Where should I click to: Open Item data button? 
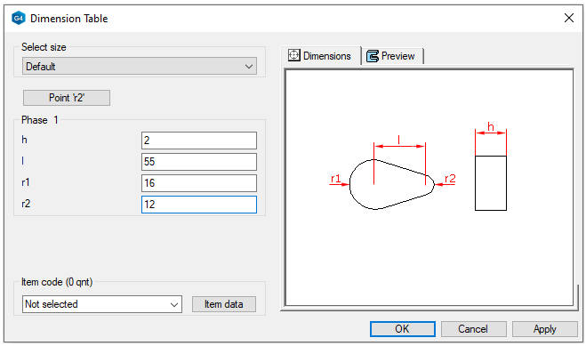(224, 304)
